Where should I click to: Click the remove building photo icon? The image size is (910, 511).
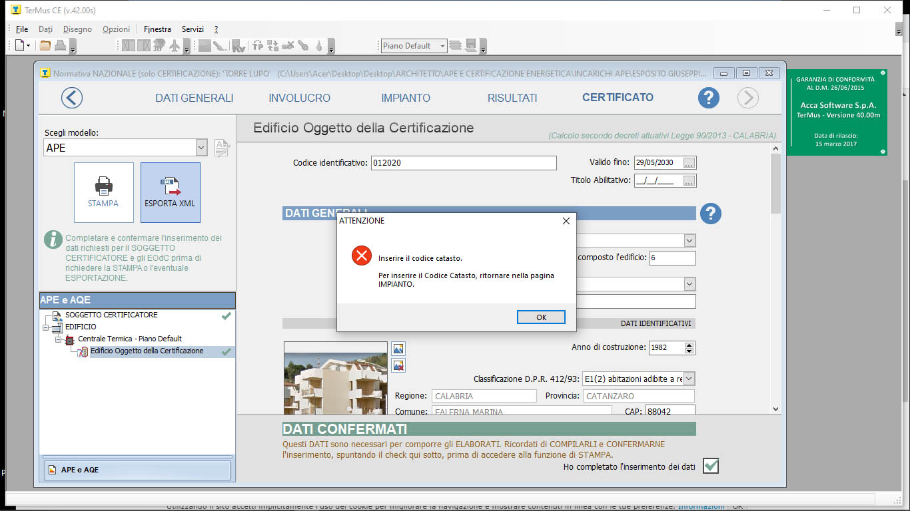click(x=398, y=365)
